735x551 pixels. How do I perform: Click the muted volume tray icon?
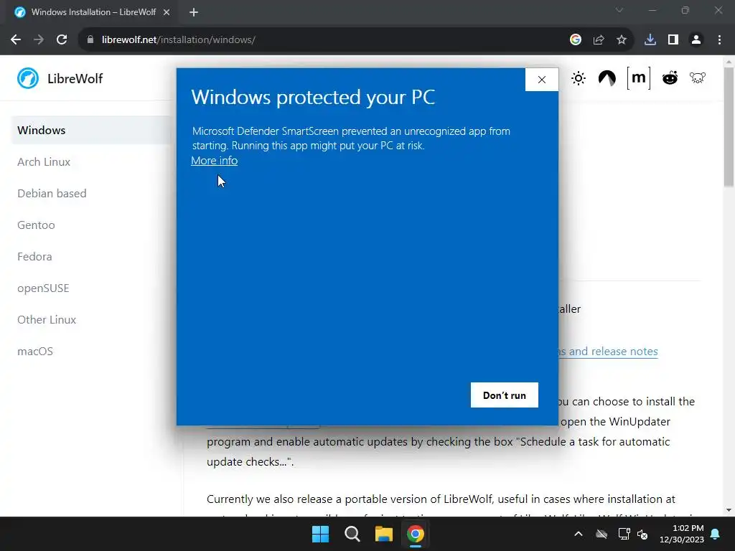(642, 534)
